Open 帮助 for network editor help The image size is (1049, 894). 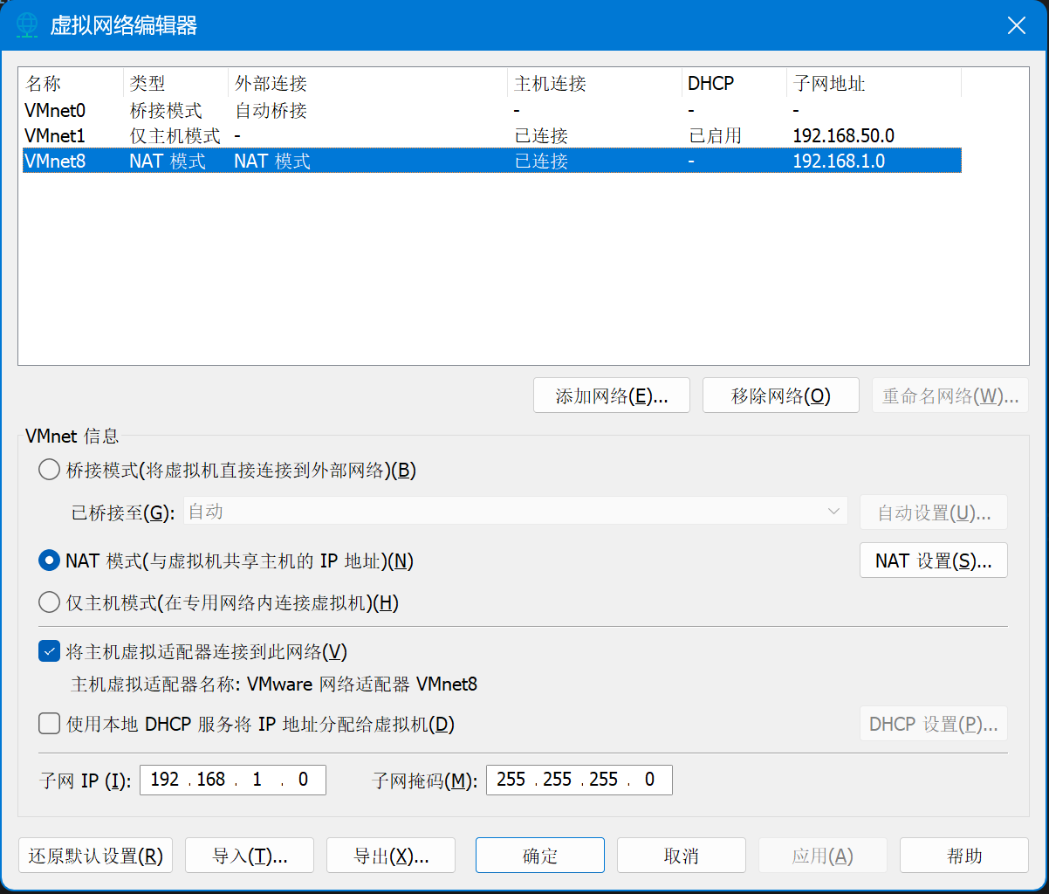click(x=963, y=855)
